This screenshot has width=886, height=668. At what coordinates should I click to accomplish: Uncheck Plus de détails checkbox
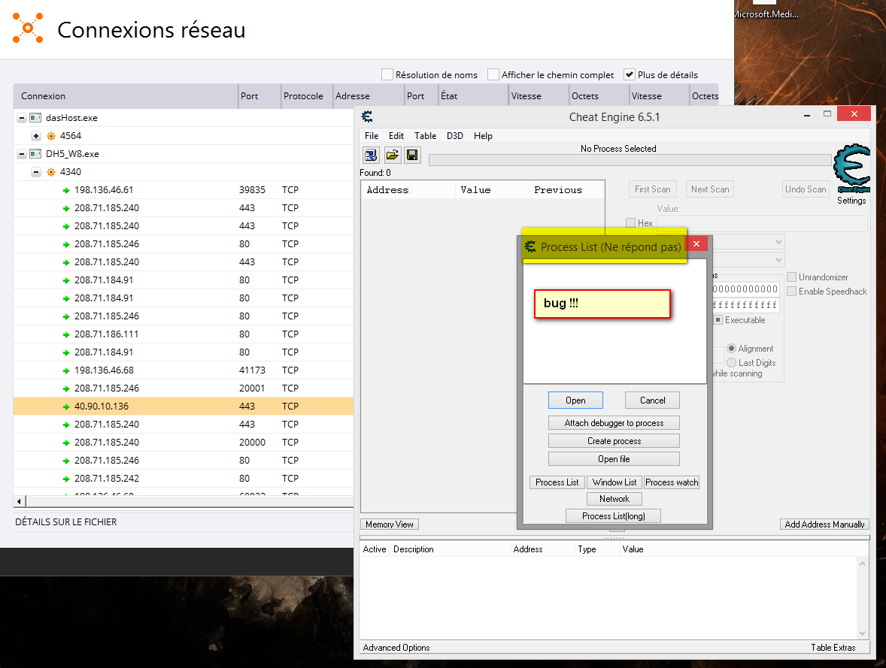tap(630, 74)
